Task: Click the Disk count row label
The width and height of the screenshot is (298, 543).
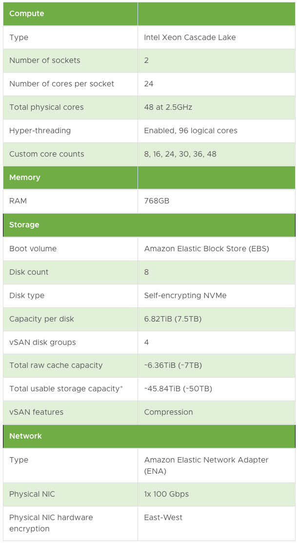Action: click(x=29, y=272)
